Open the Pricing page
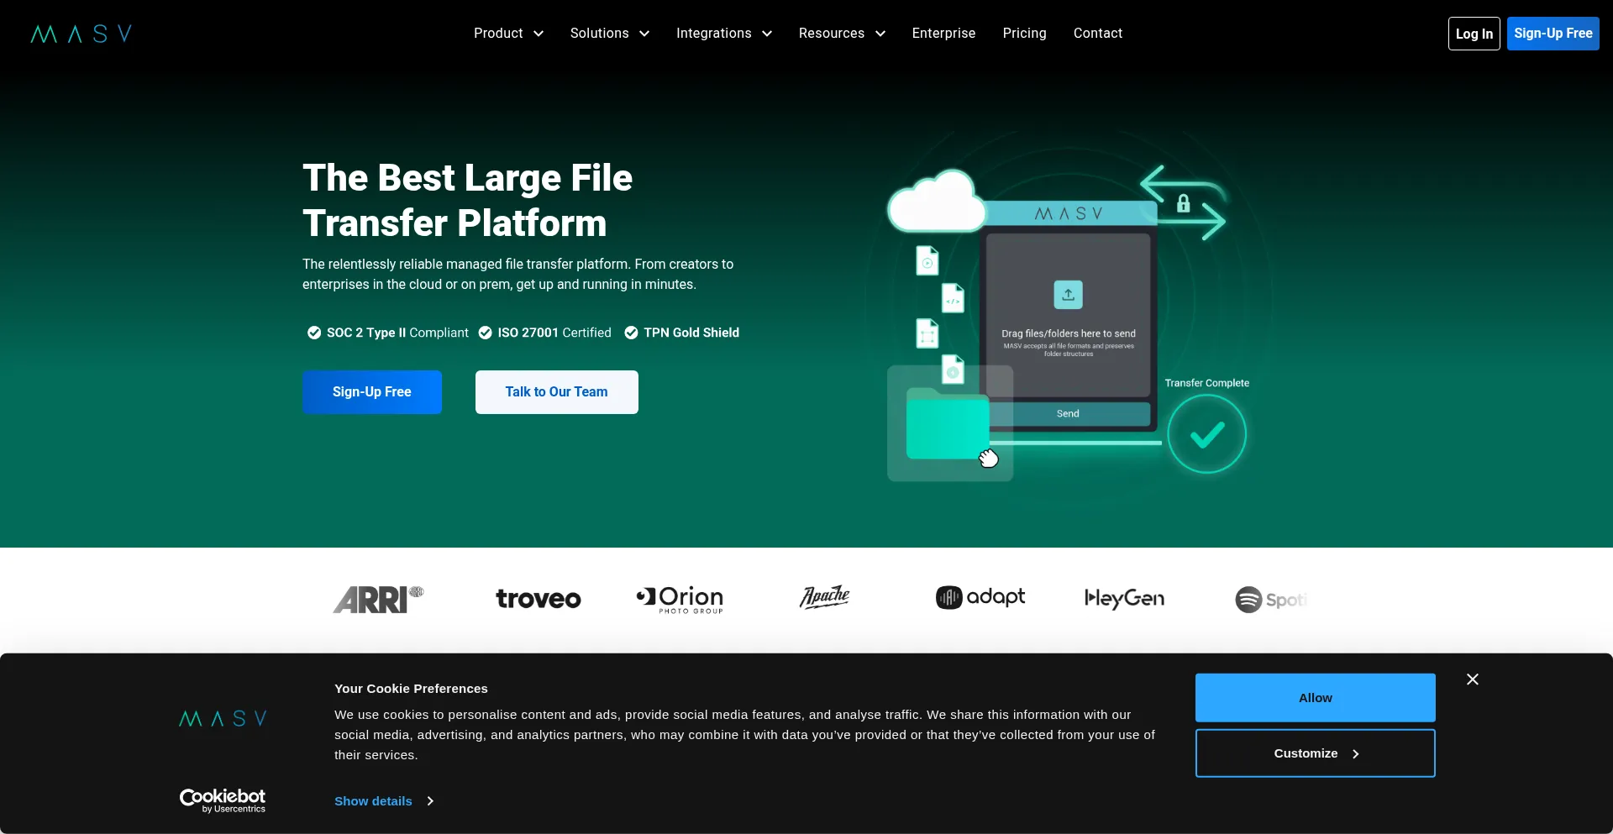 tap(1024, 34)
